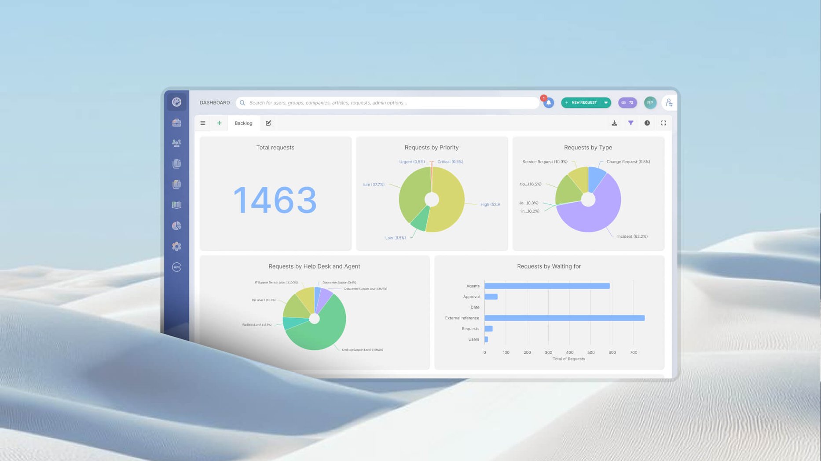The height and width of the screenshot is (461, 821).
Task: Click the 'Total requests' widget title
Action: pos(275,148)
